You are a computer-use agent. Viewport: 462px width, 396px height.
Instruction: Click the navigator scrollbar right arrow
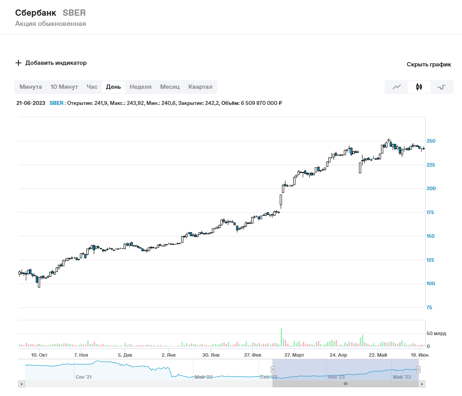pos(422,384)
